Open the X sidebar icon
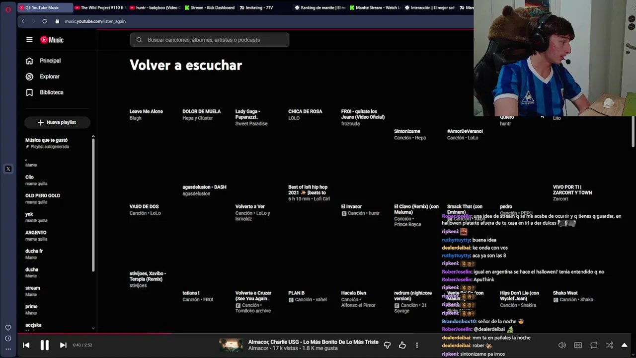This screenshot has width=636, height=358. [x=8, y=169]
